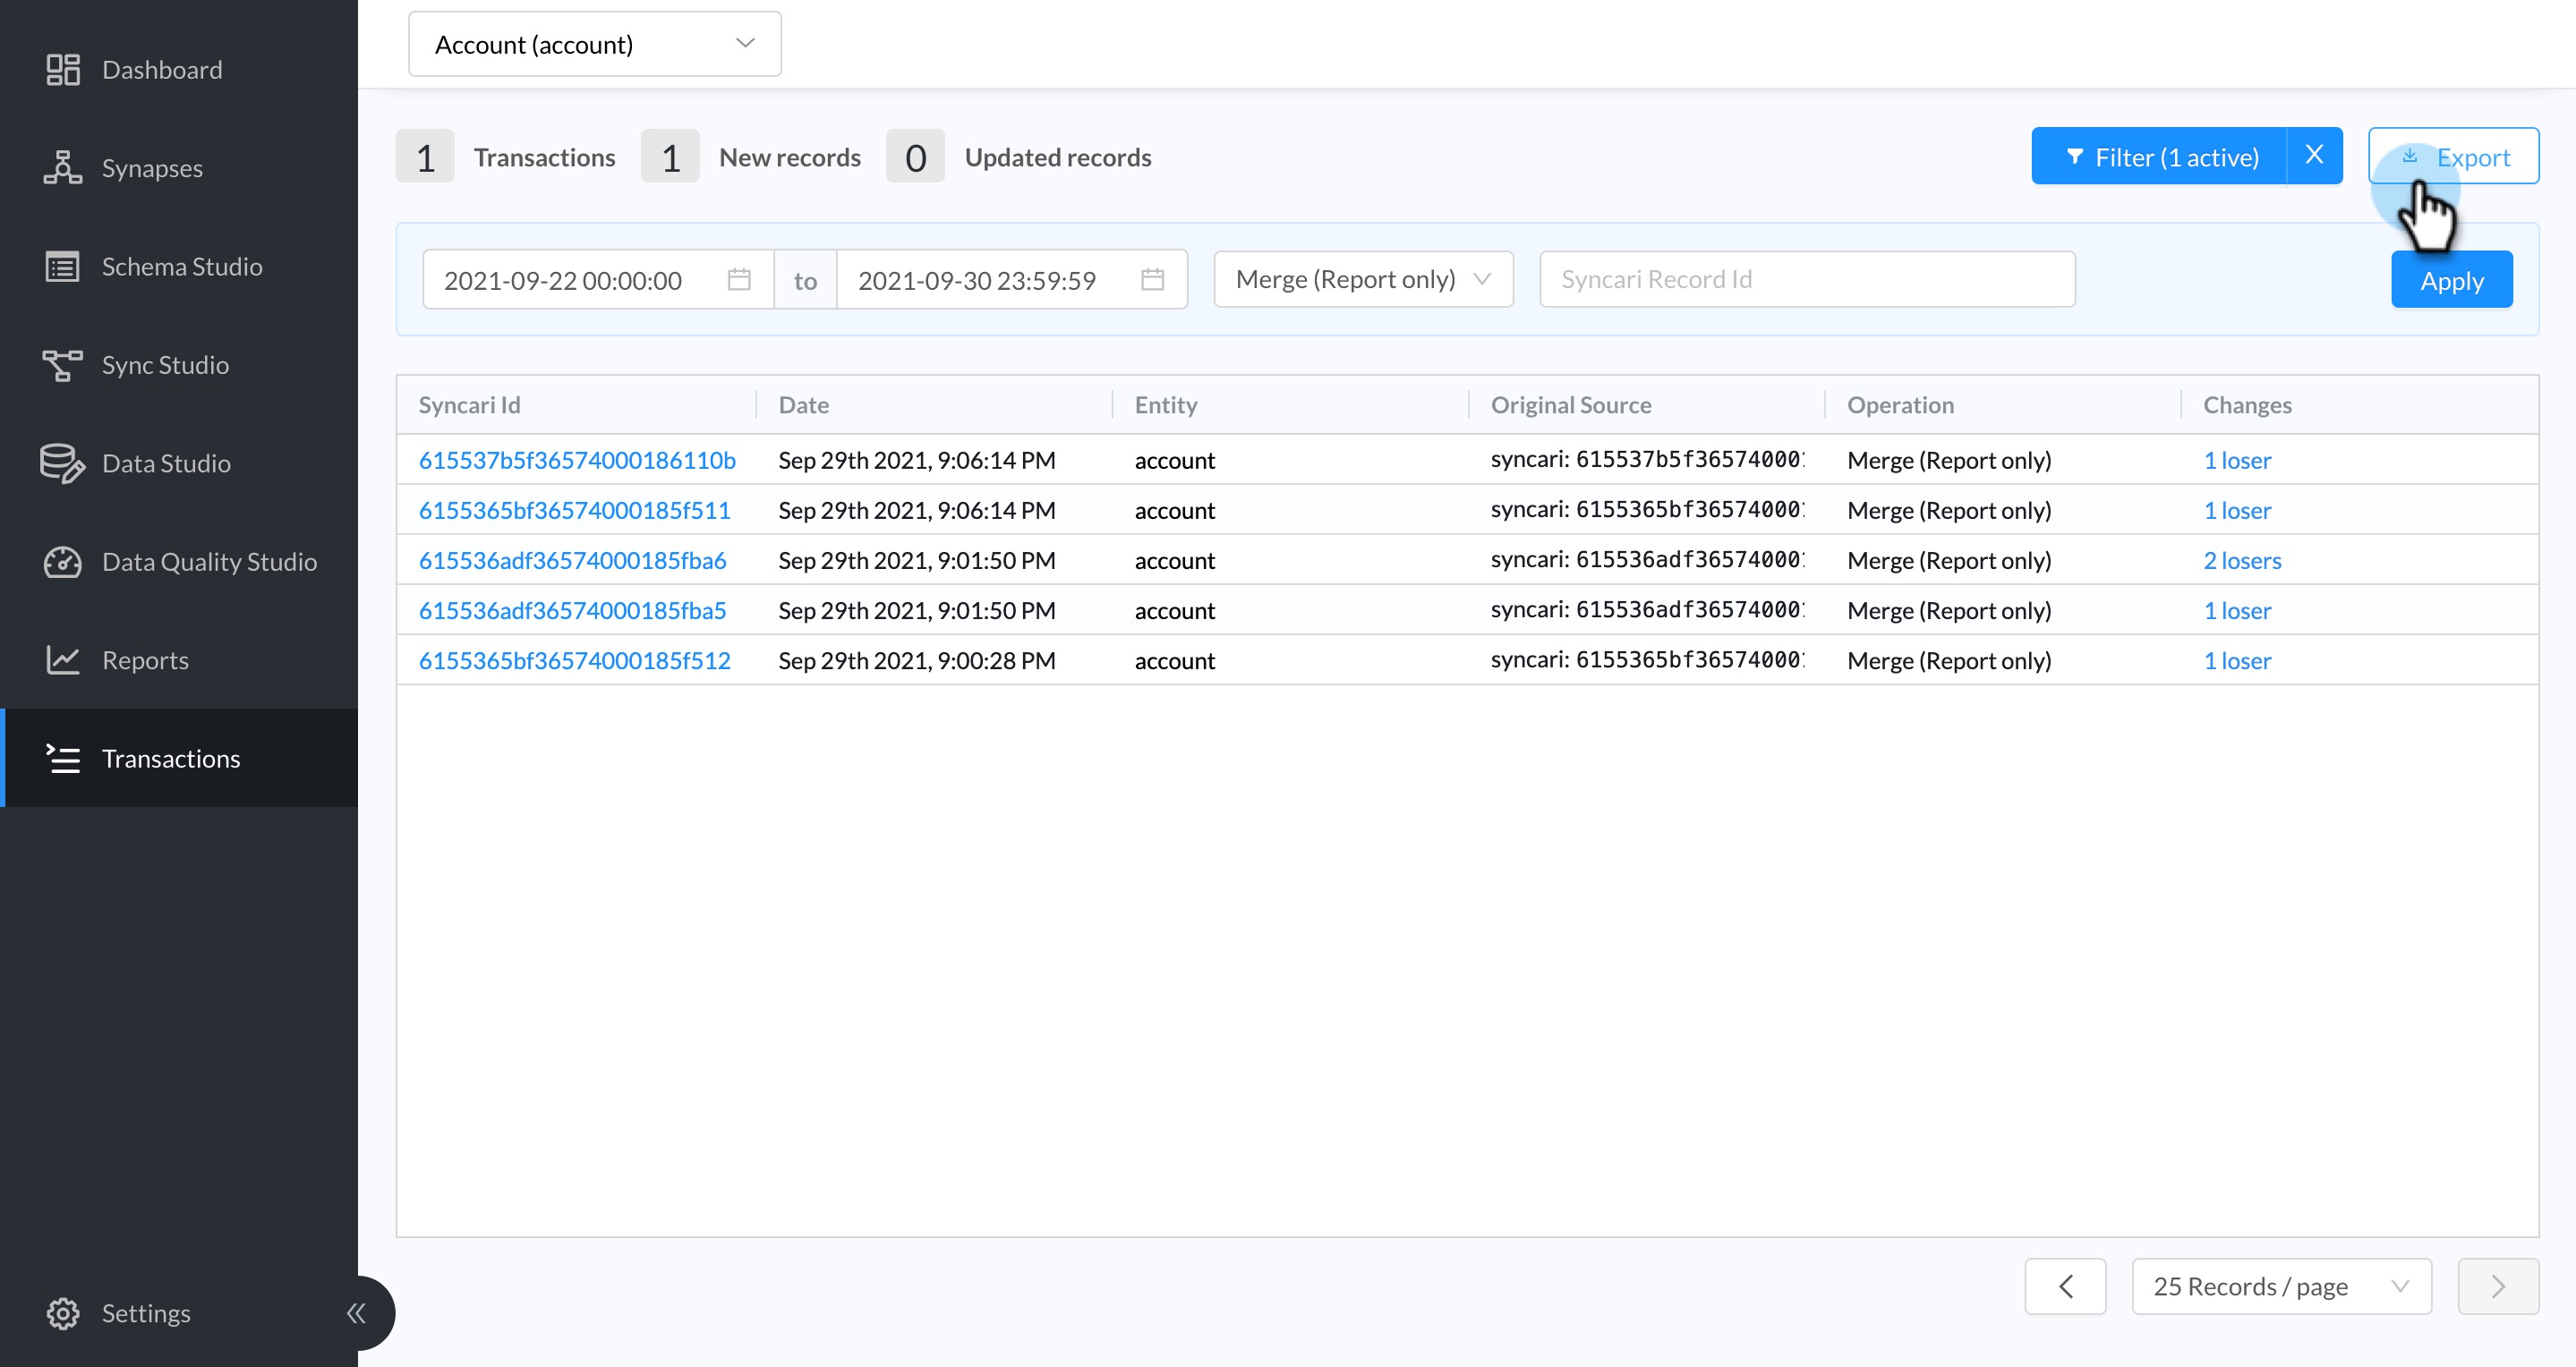2576x1367 pixels.
Task: Open Data Studio from the sidebar
Action: click(179, 463)
